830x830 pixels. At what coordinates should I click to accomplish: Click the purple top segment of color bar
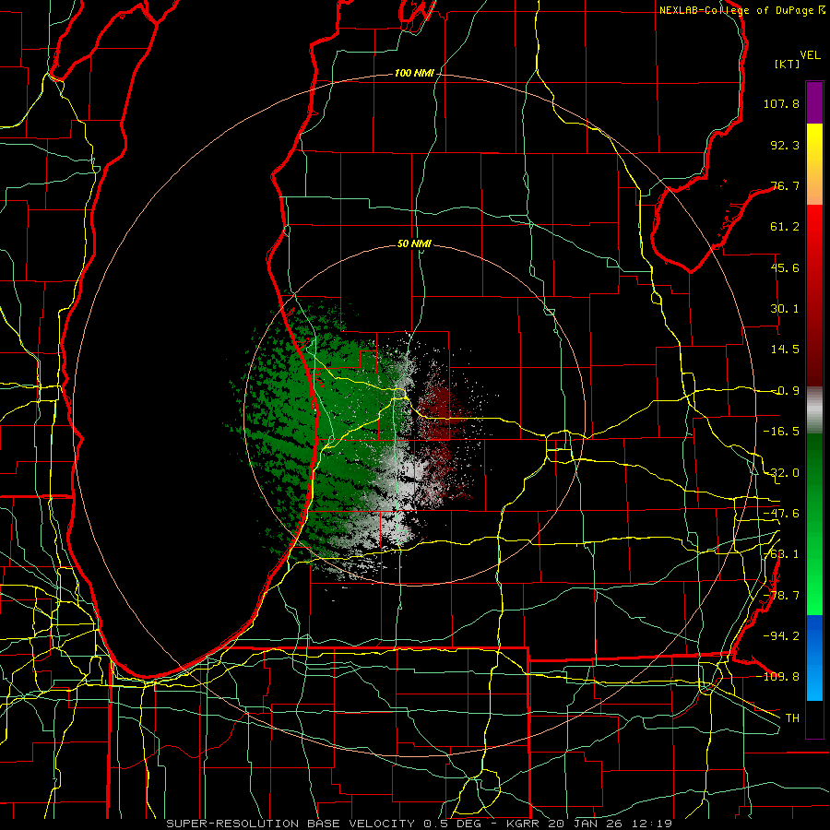[x=814, y=103]
